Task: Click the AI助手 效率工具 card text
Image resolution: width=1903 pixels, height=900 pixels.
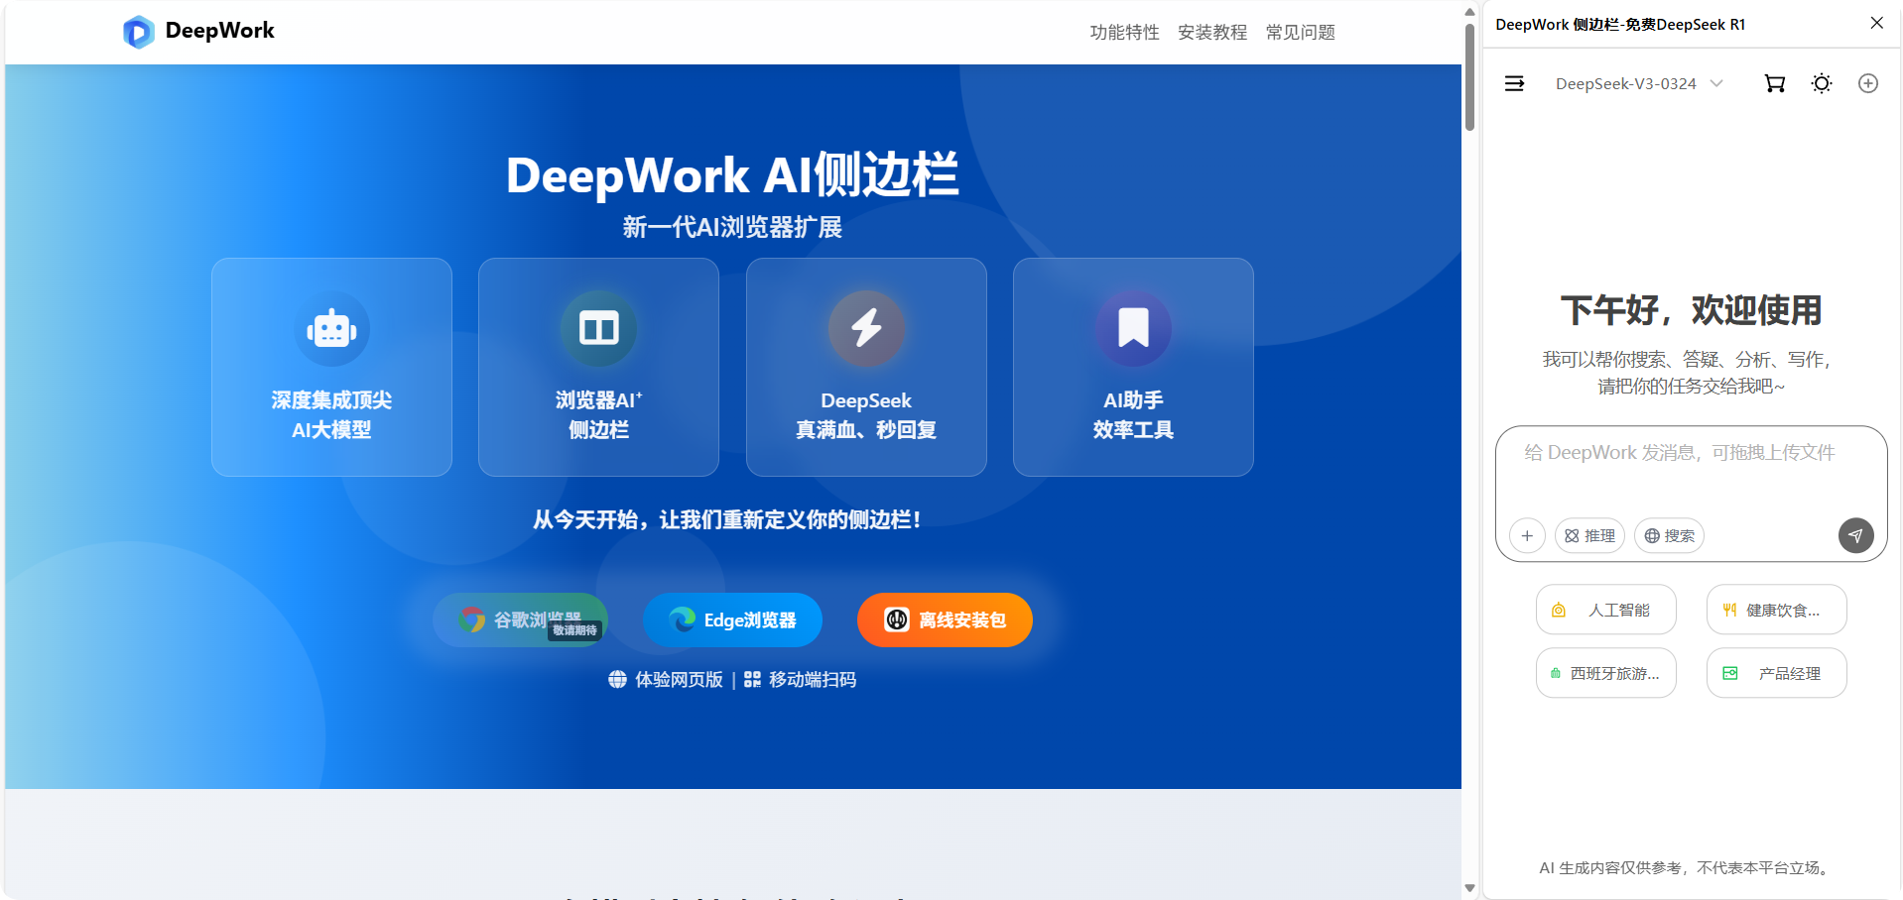Action: click(x=1133, y=414)
